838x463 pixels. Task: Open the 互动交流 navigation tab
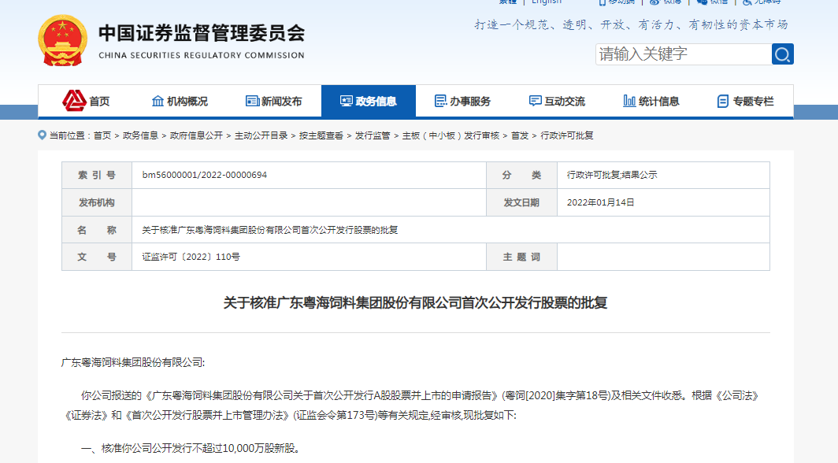tap(557, 101)
